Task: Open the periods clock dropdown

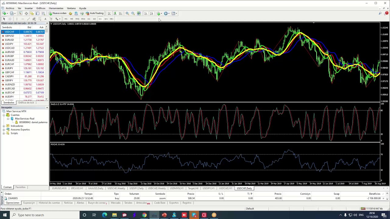Action: [167, 13]
